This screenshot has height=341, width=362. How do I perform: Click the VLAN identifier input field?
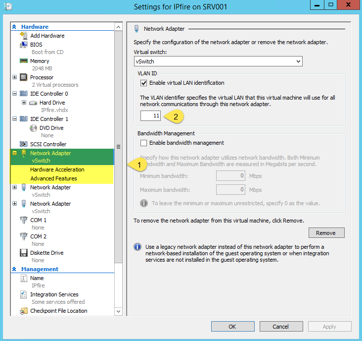(150, 116)
